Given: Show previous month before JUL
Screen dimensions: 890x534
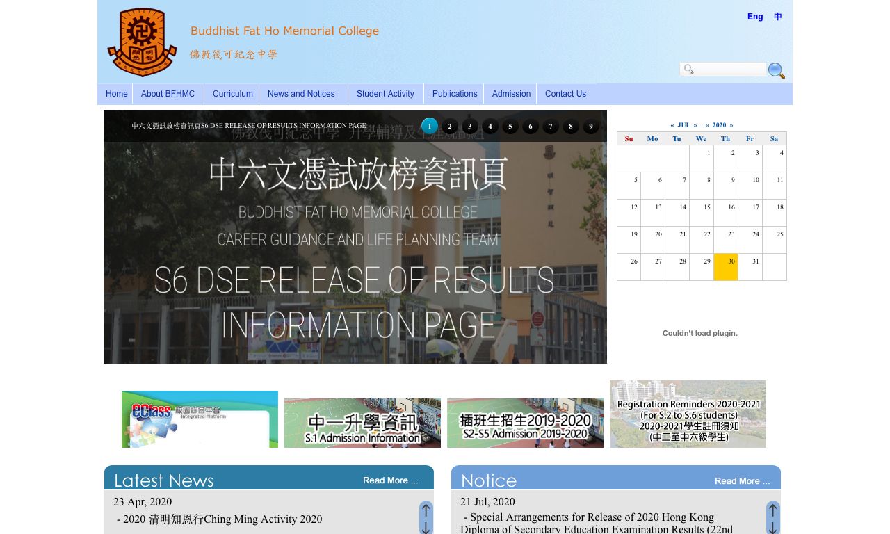Looking at the screenshot, I should [x=672, y=125].
